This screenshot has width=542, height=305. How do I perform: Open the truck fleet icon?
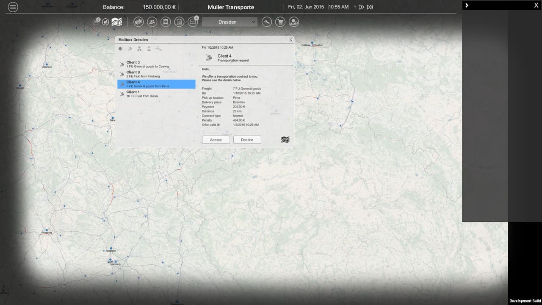coord(166,22)
